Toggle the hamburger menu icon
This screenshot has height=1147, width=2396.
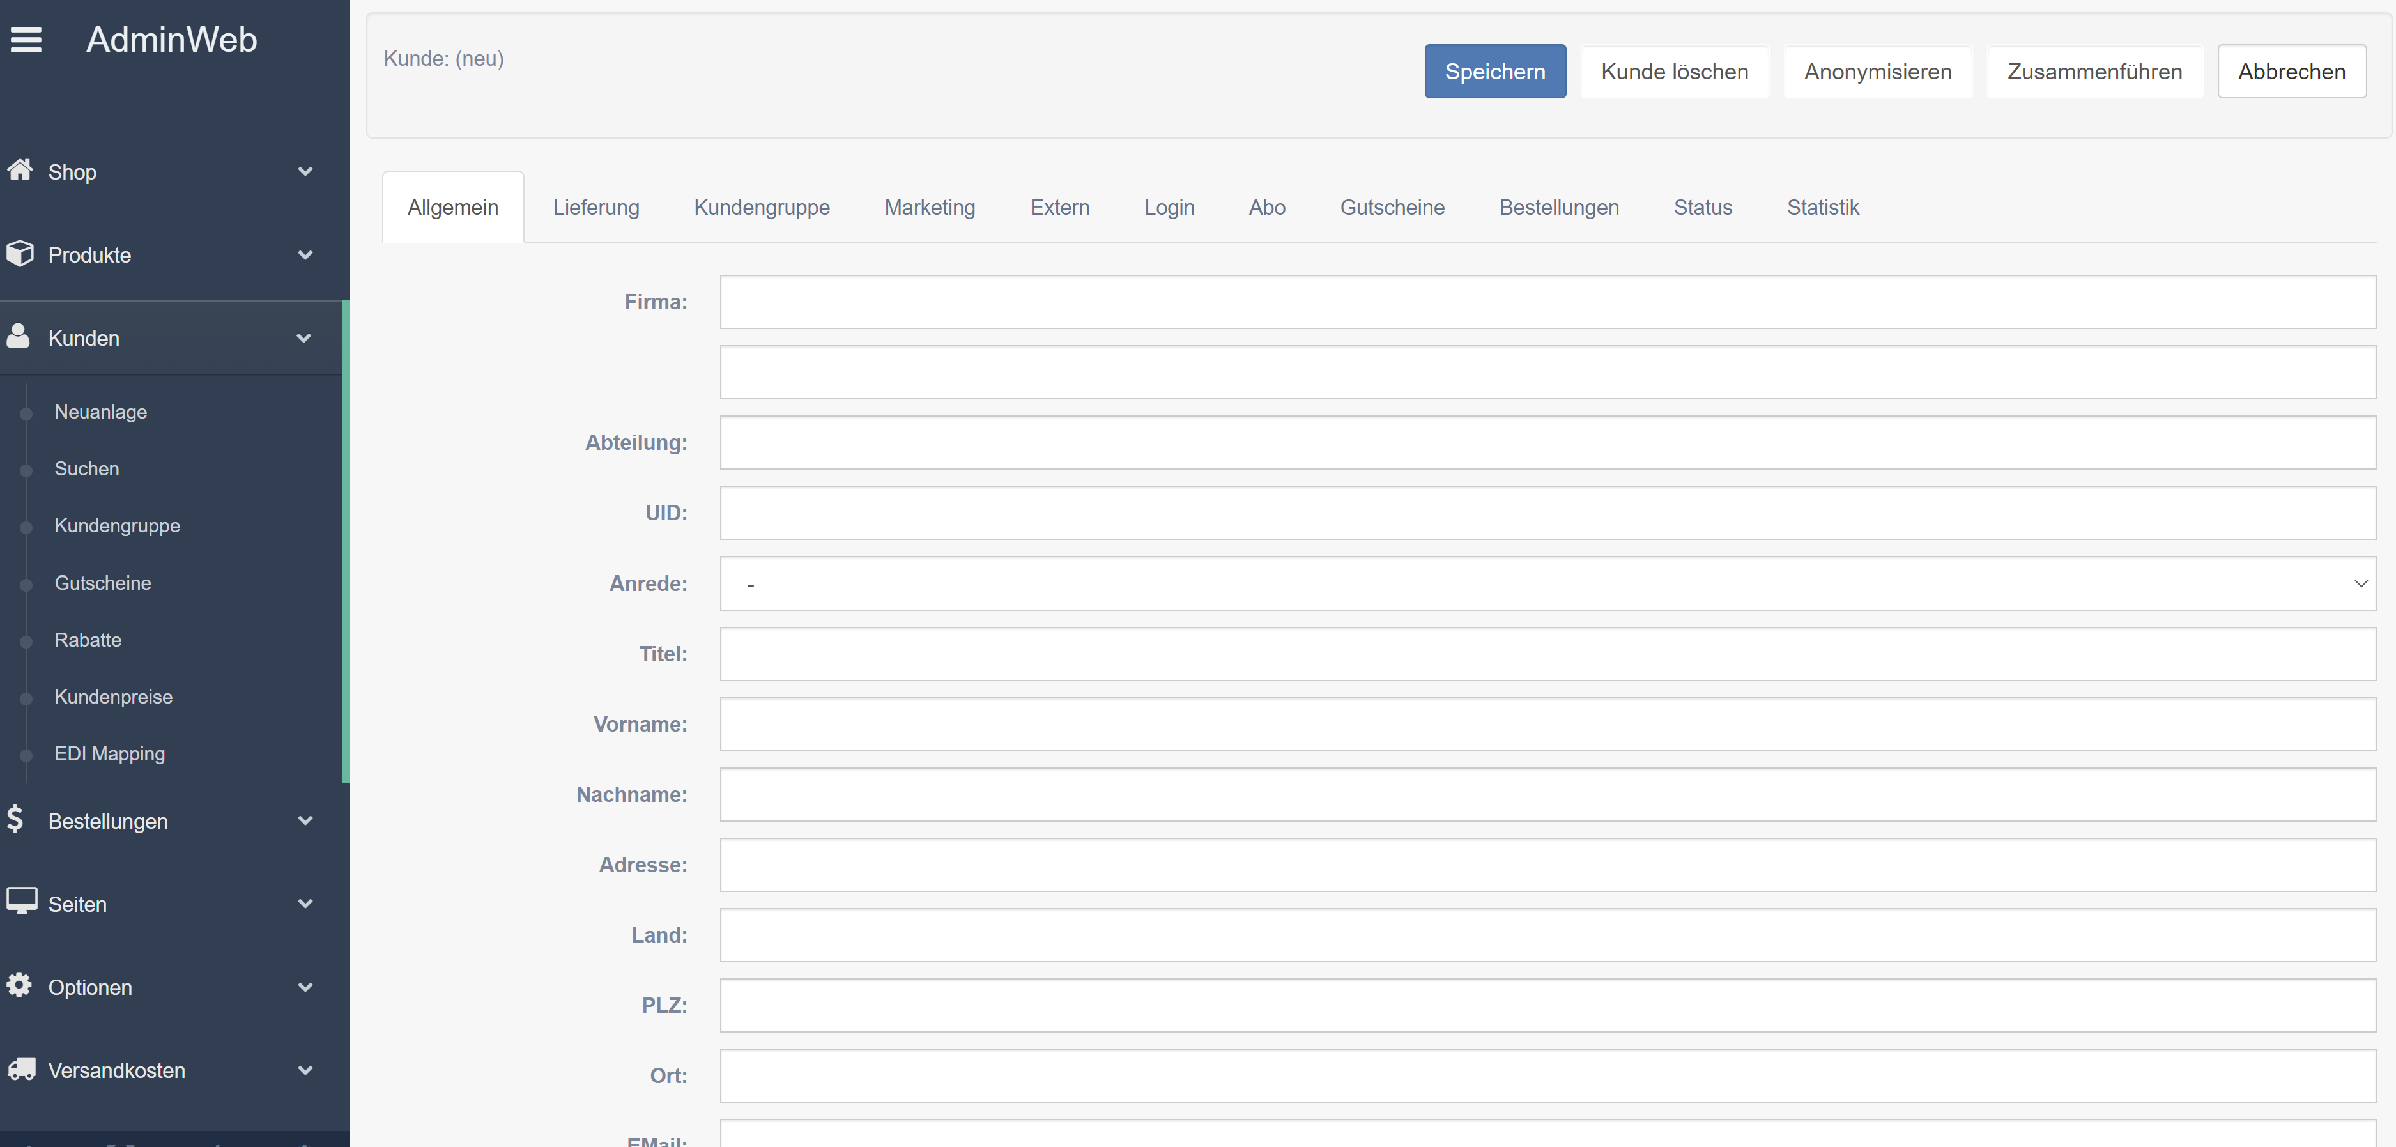click(26, 40)
